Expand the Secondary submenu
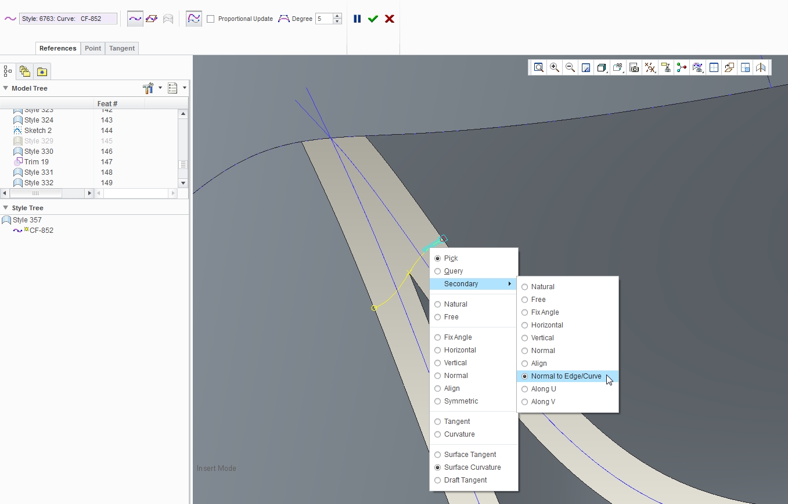Image resolution: width=788 pixels, height=504 pixels. pos(473,284)
